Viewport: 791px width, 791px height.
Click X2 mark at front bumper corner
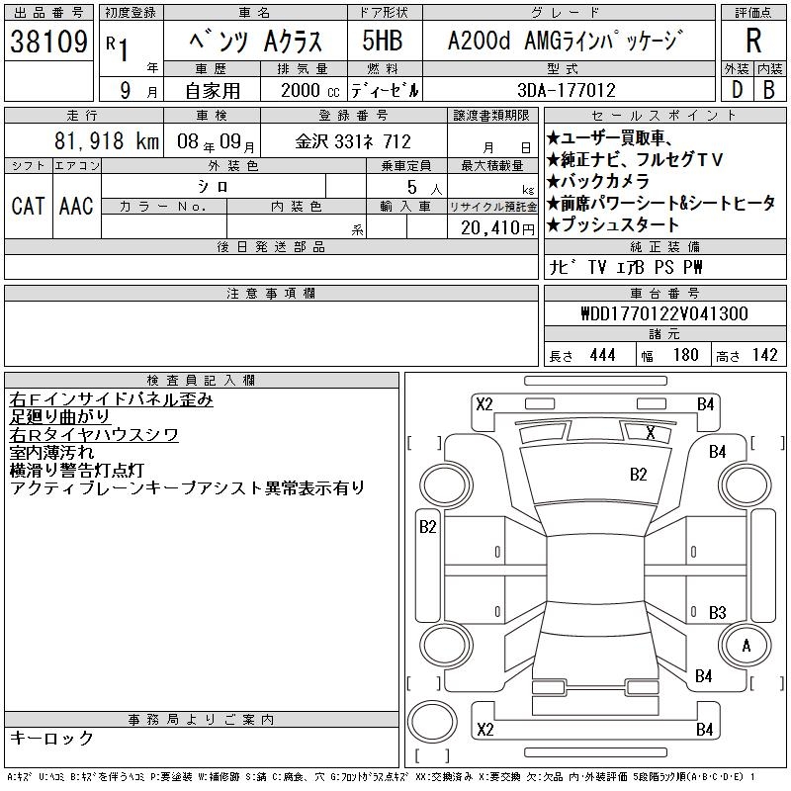pos(484,404)
